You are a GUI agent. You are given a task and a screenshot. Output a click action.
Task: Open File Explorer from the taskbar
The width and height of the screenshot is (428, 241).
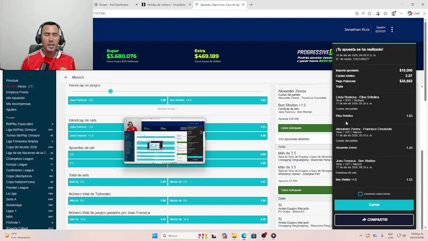pos(234,236)
